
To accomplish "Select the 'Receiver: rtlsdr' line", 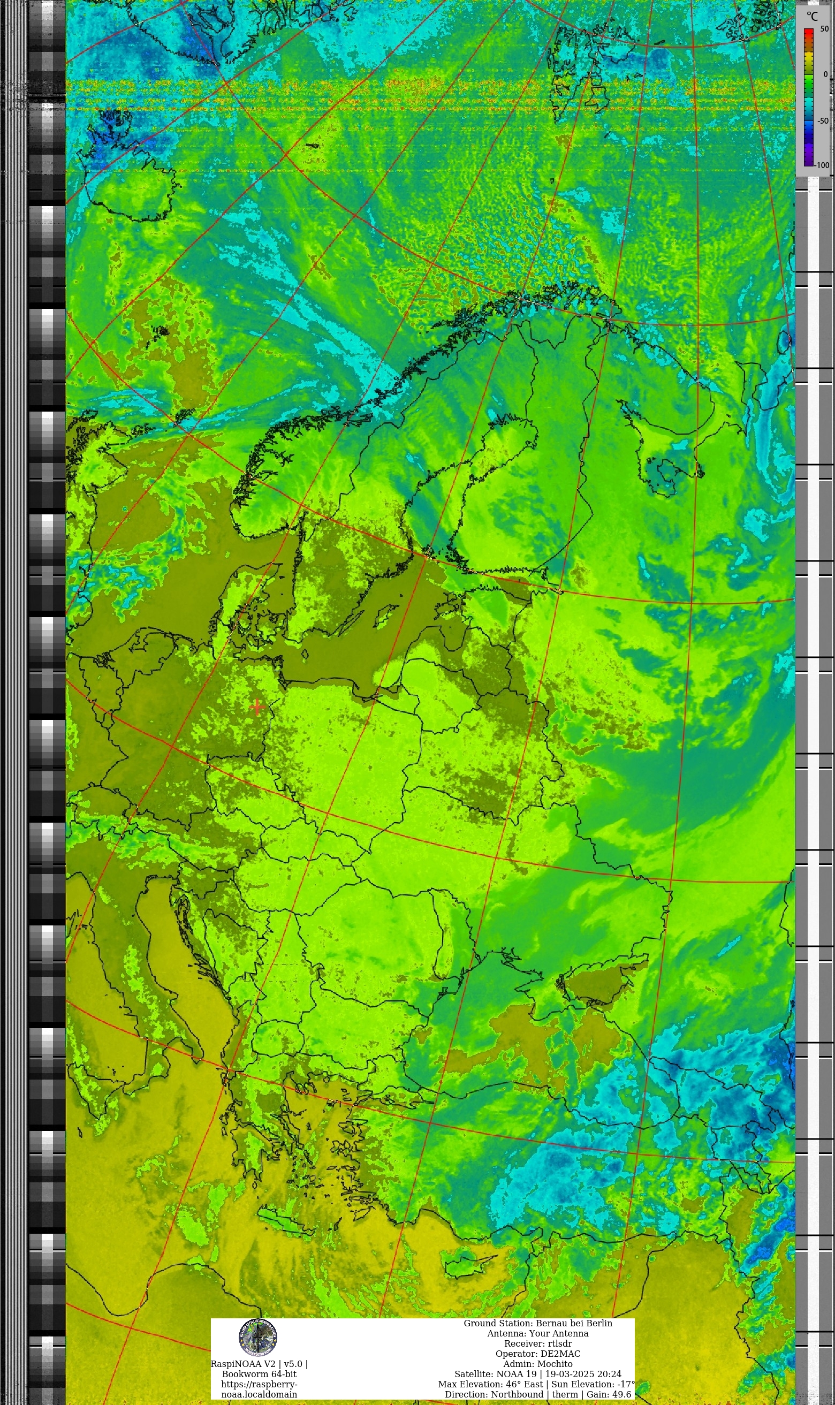I will [x=537, y=1343].
